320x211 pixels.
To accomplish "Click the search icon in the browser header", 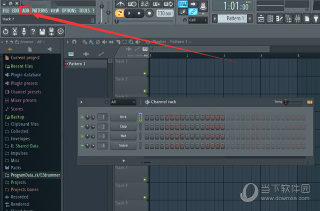I will click(17, 42).
